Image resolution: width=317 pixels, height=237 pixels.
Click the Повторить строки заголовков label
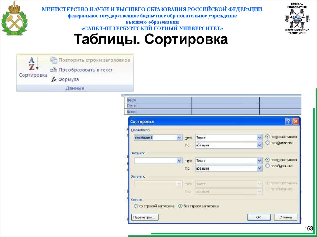pos(94,60)
